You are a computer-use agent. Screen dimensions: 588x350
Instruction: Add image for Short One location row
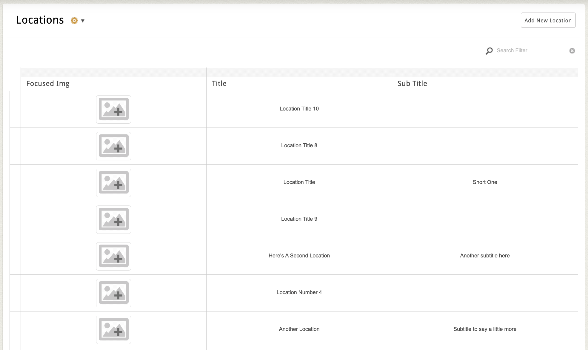click(113, 183)
